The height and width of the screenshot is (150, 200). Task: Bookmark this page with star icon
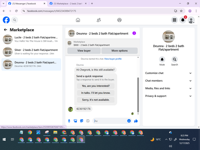[x=181, y=11]
